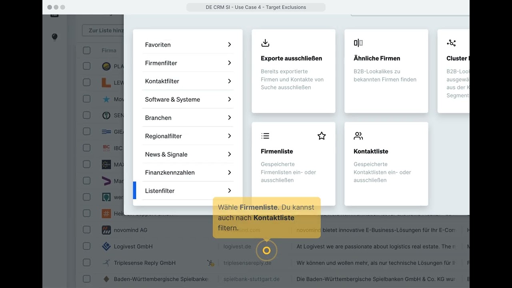Check the novomind AG row checkbox
Screen dimensions: 512x288
(x=87, y=230)
